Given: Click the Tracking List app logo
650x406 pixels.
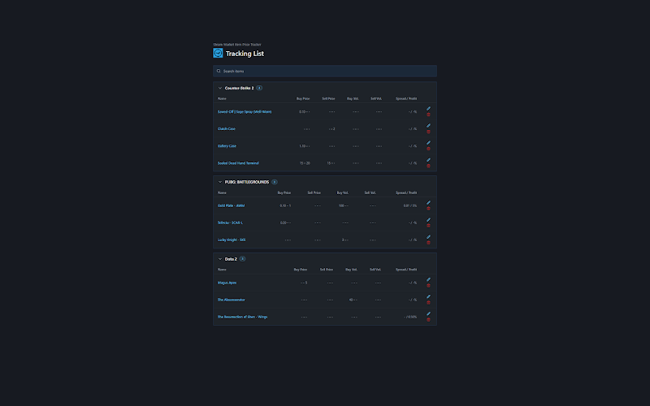Looking at the screenshot, I should click(x=218, y=53).
